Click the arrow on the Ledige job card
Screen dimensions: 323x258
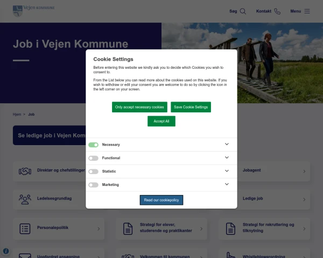coord(304,199)
